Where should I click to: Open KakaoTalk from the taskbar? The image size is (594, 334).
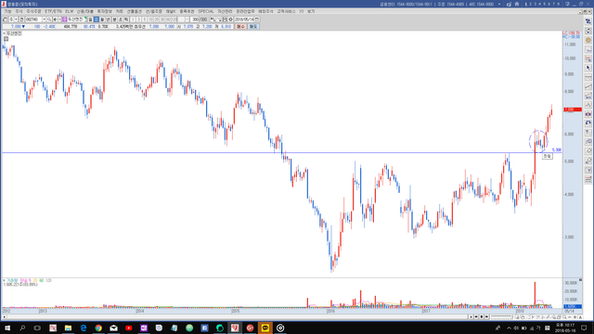click(265, 328)
